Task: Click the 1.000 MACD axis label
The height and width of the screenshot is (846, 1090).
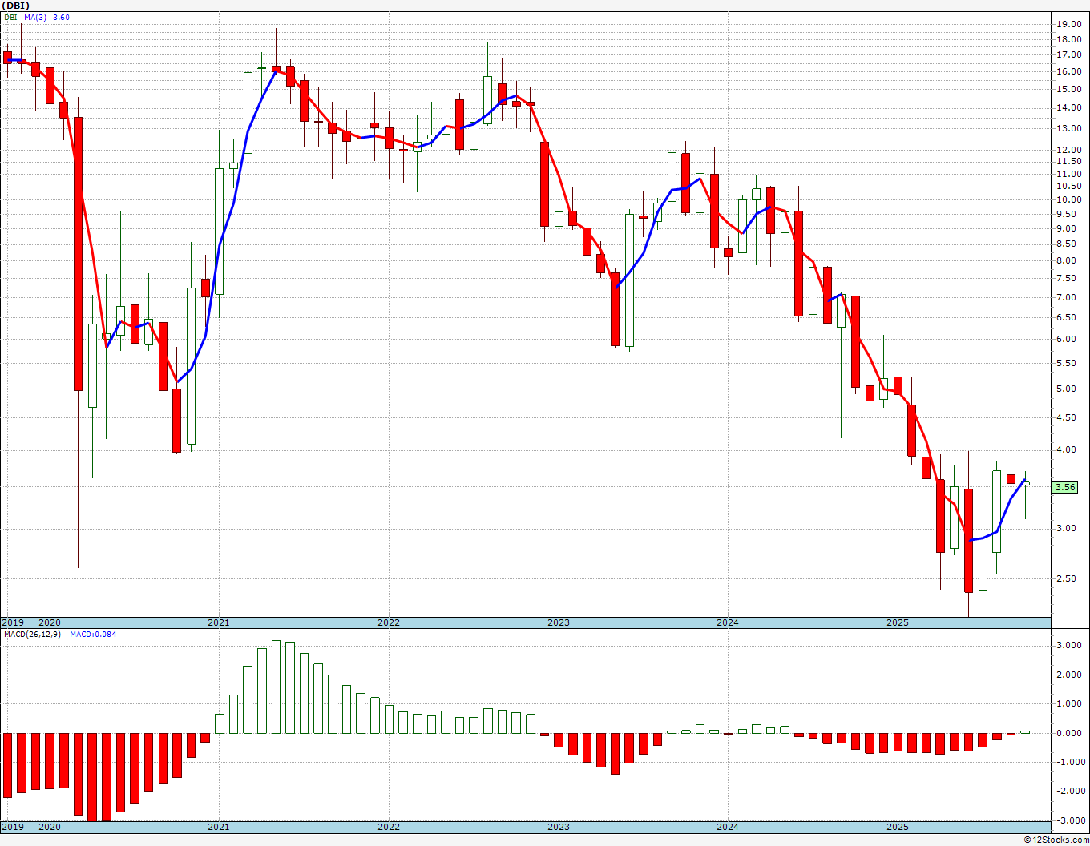Action: click(x=1071, y=704)
